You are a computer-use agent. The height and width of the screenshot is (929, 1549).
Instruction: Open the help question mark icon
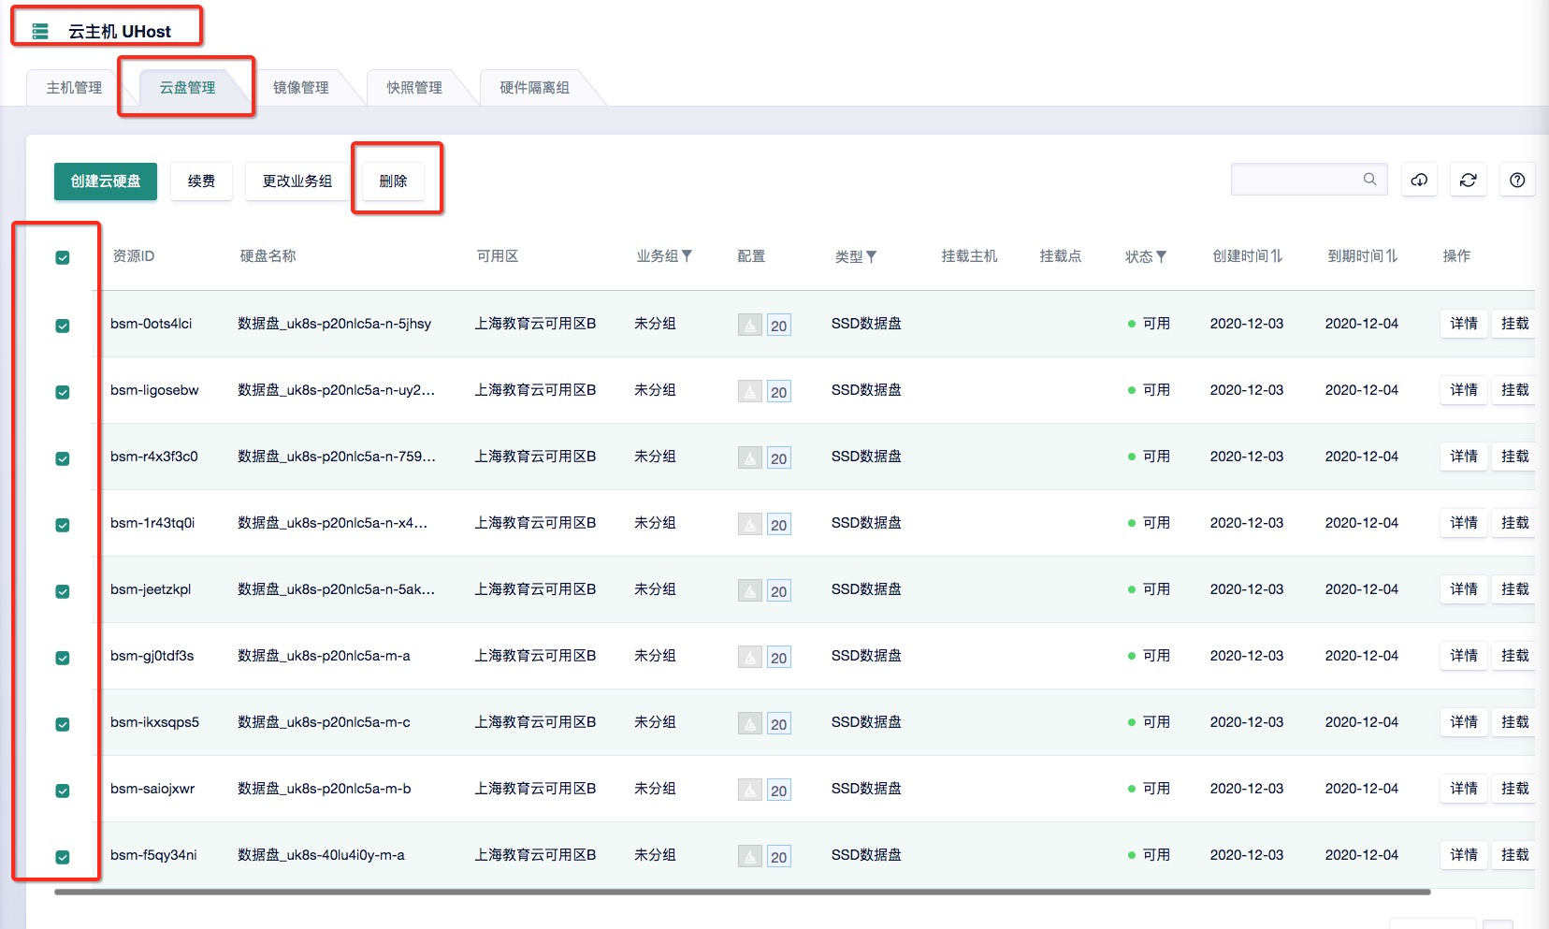[1517, 180]
